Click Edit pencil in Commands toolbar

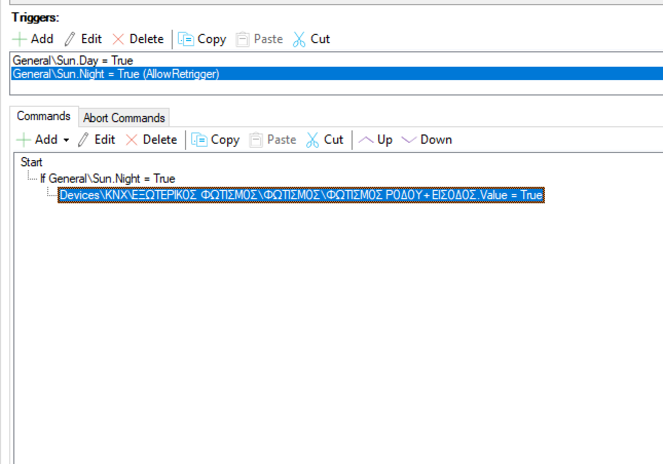point(97,140)
